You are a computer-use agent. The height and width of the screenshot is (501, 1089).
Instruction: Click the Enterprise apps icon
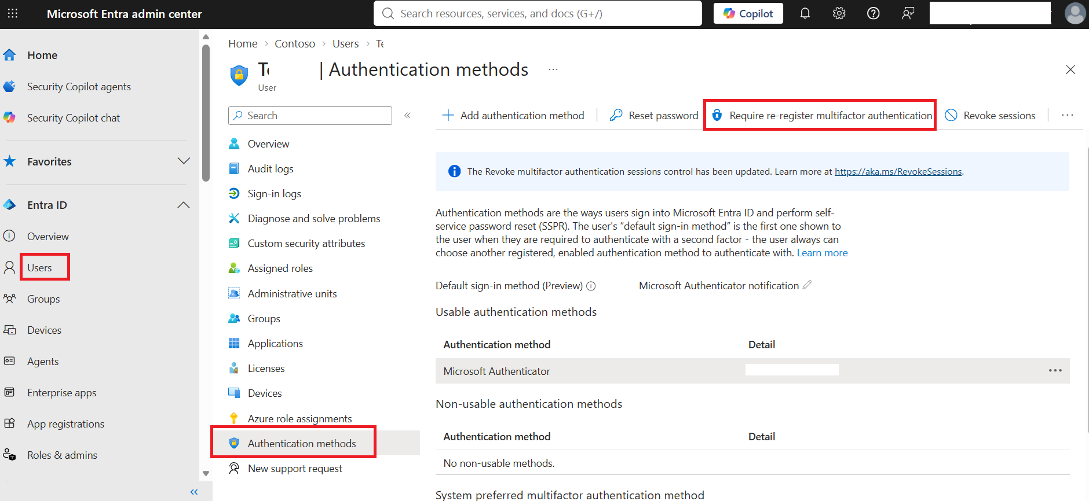[x=9, y=392]
